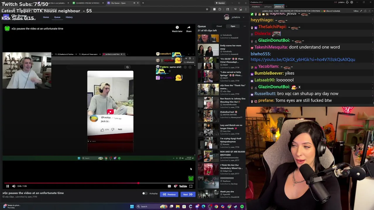Select clip "I'm crying #yugi #zoil"
Screen dimensions: 374x210
tap(221, 143)
